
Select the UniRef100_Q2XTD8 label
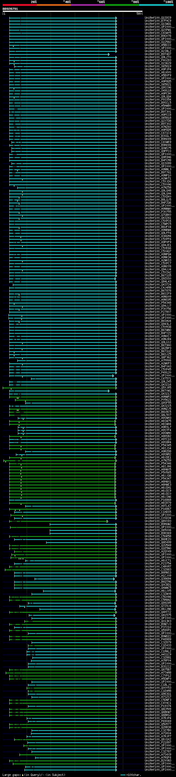tap(158, 121)
